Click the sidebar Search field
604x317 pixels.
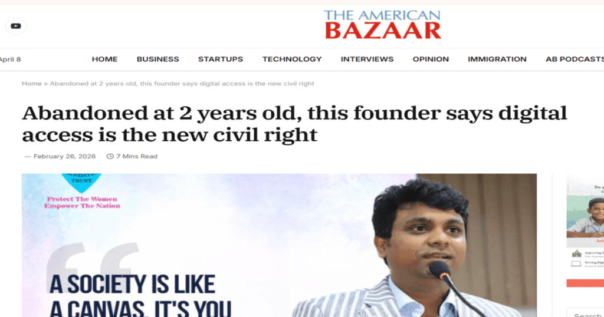(585, 313)
